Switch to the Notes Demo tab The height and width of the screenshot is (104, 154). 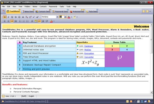coord(28,11)
